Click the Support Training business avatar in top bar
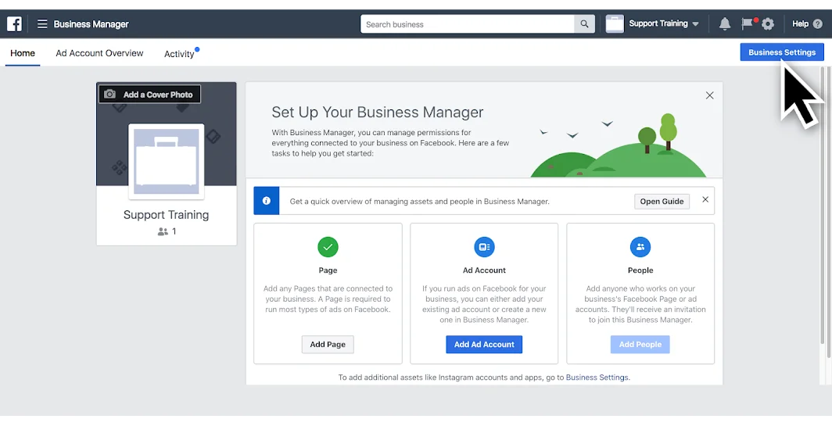 [x=615, y=24]
